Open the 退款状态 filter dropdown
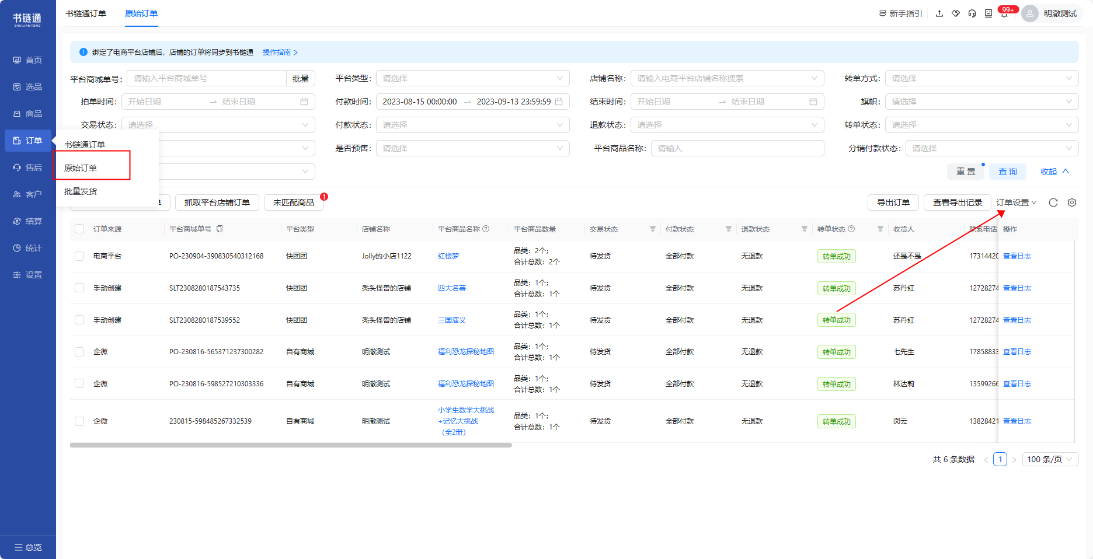 [727, 125]
